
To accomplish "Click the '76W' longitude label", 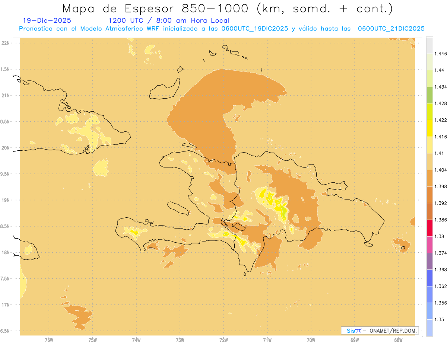I will pos(49,341).
